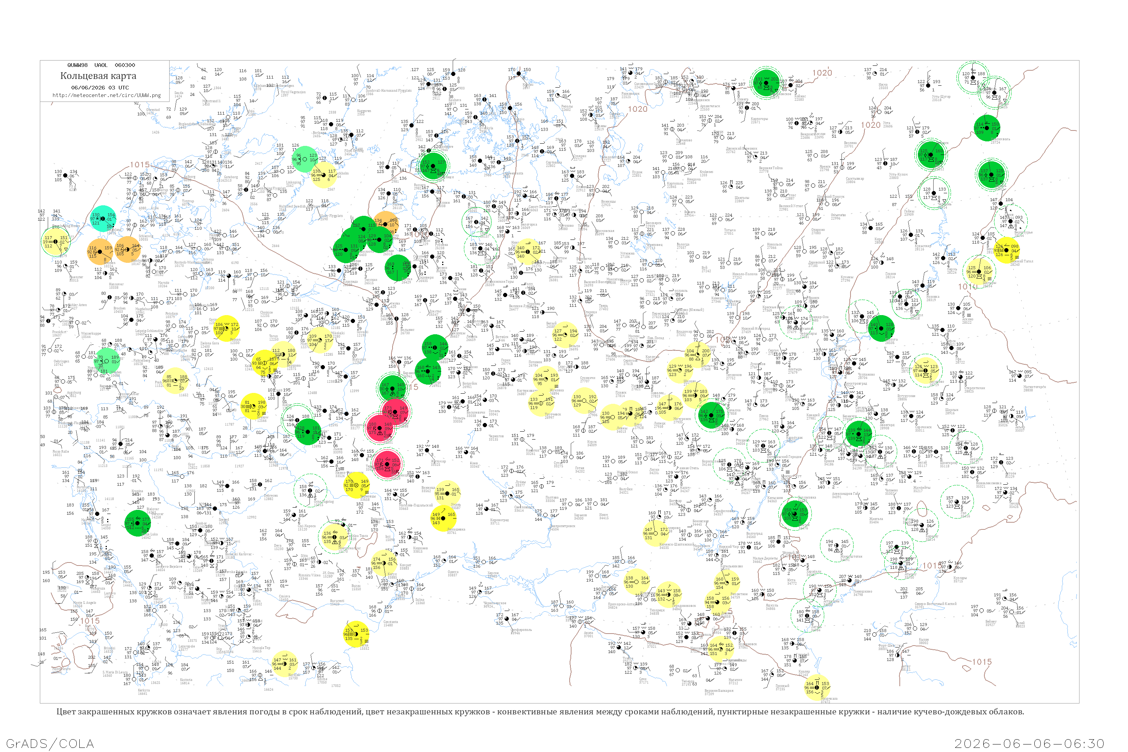This screenshot has height=752, width=1128.
Task: Select the station label "Шангалы 22869"
Action: coord(741,200)
